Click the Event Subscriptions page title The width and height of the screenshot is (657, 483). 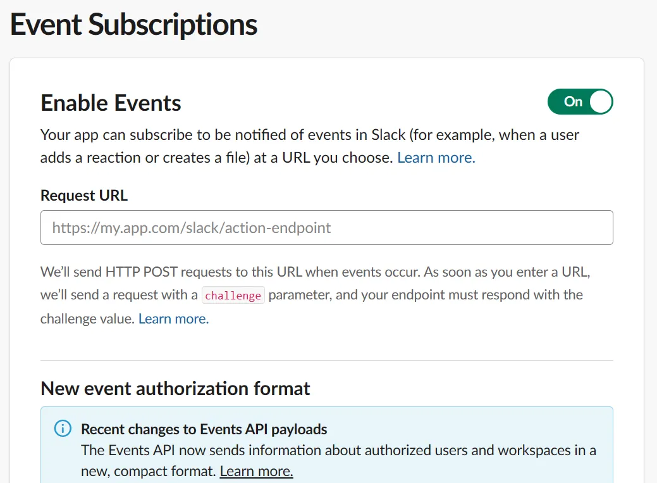(x=133, y=24)
